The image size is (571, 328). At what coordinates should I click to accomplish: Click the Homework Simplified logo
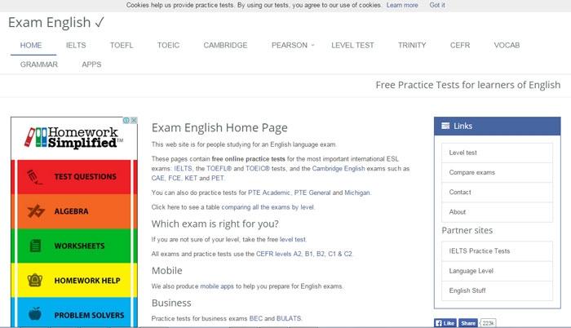(x=74, y=137)
